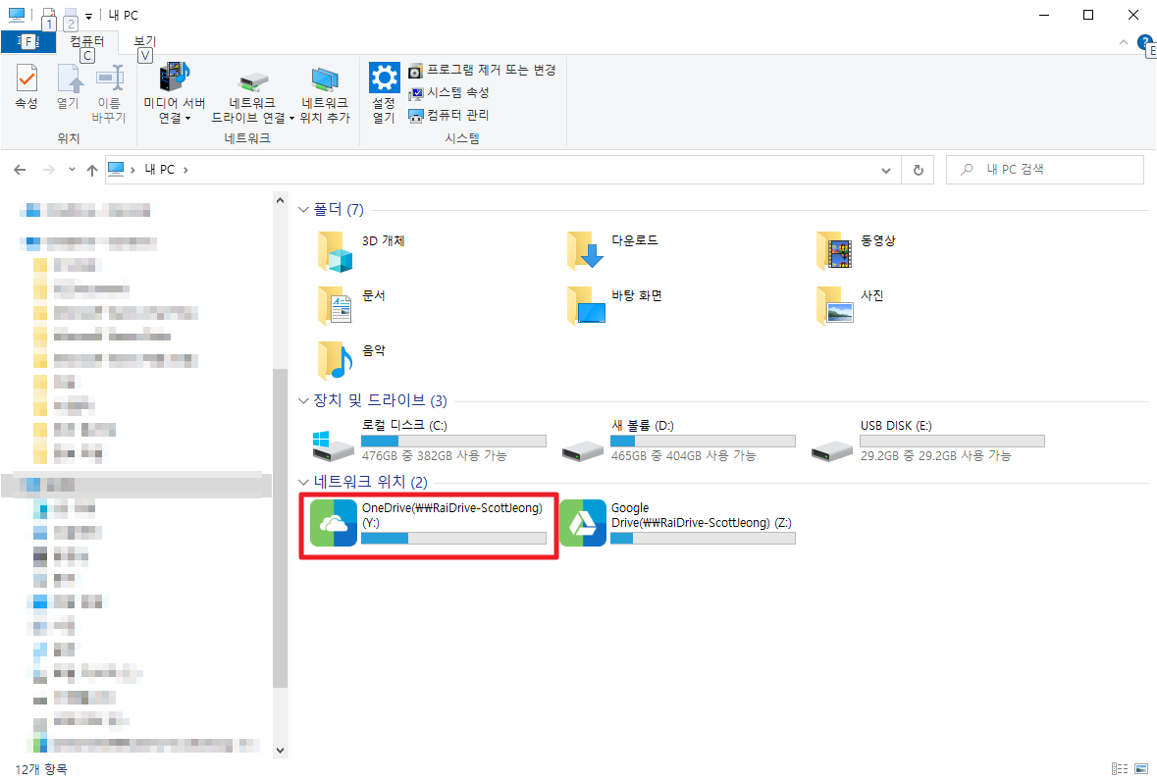Go forward with the right arrow
The height and width of the screenshot is (782, 1157).
point(49,170)
